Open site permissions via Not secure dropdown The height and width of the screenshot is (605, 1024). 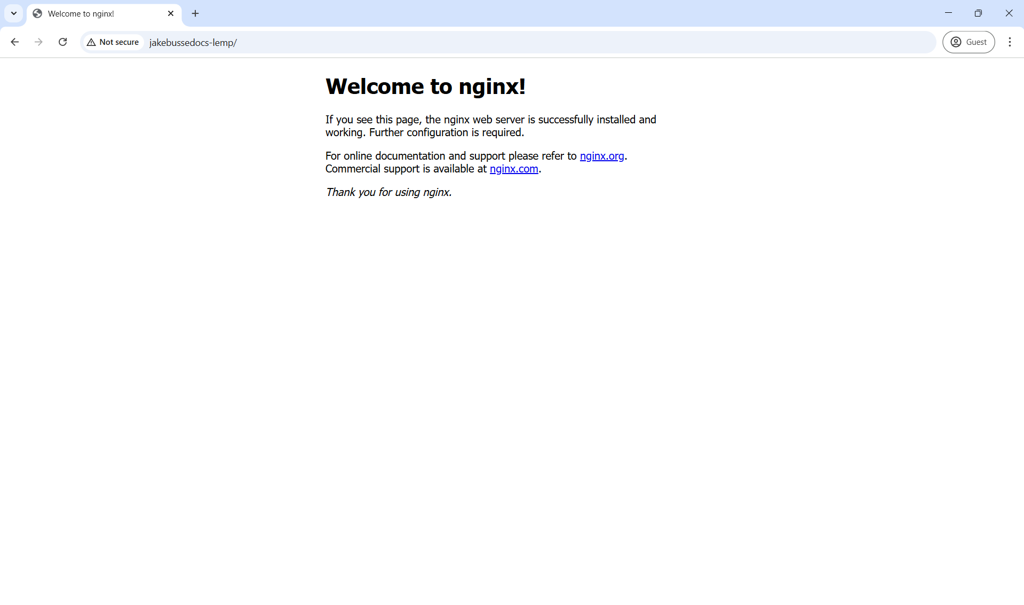click(x=112, y=42)
